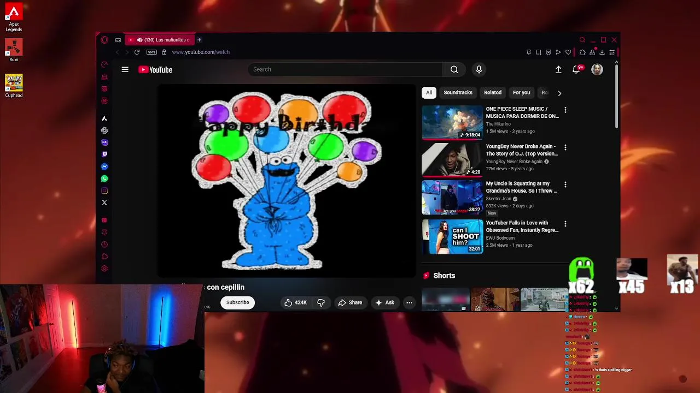Open the options menu for the YoungBoy video
Screen dimensions: 700x393
[x=565, y=147]
